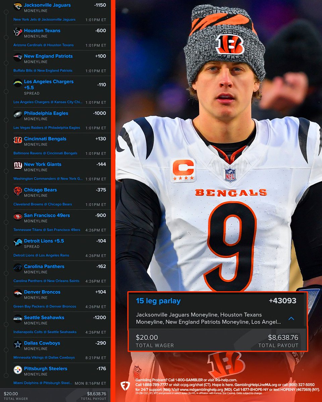Image resolution: width=322 pixels, height=402 pixels.
Task: Click the -1200 Seahawks odds value
Action: click(x=100, y=318)
